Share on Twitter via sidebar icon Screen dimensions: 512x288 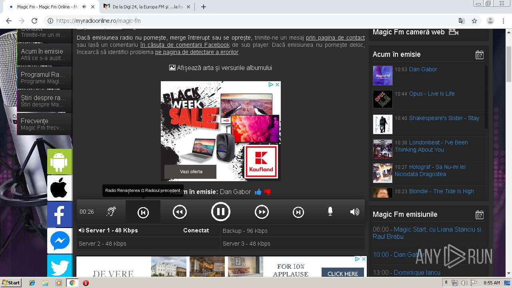60,266
